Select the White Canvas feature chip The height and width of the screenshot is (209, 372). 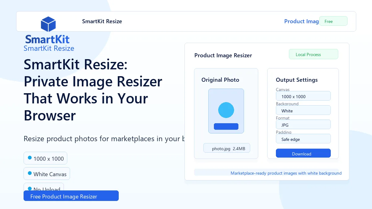point(47,174)
